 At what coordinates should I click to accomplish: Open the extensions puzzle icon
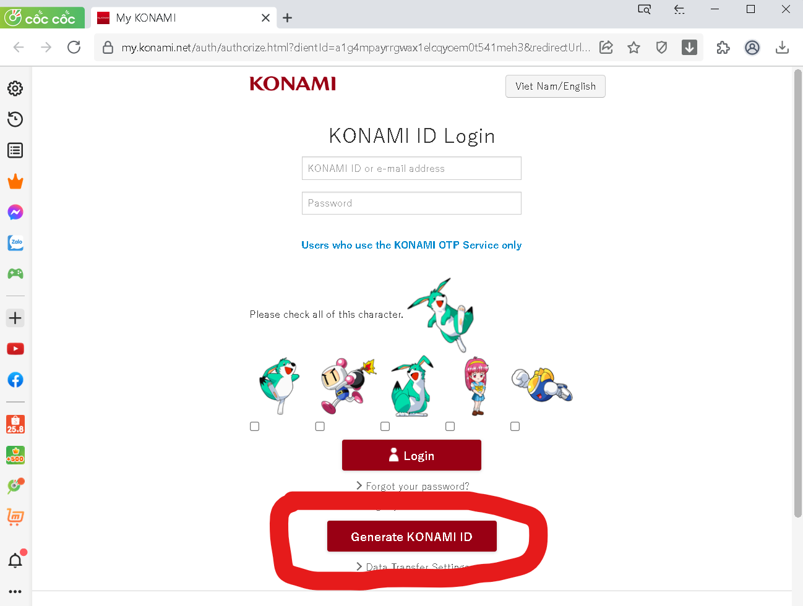(x=723, y=48)
